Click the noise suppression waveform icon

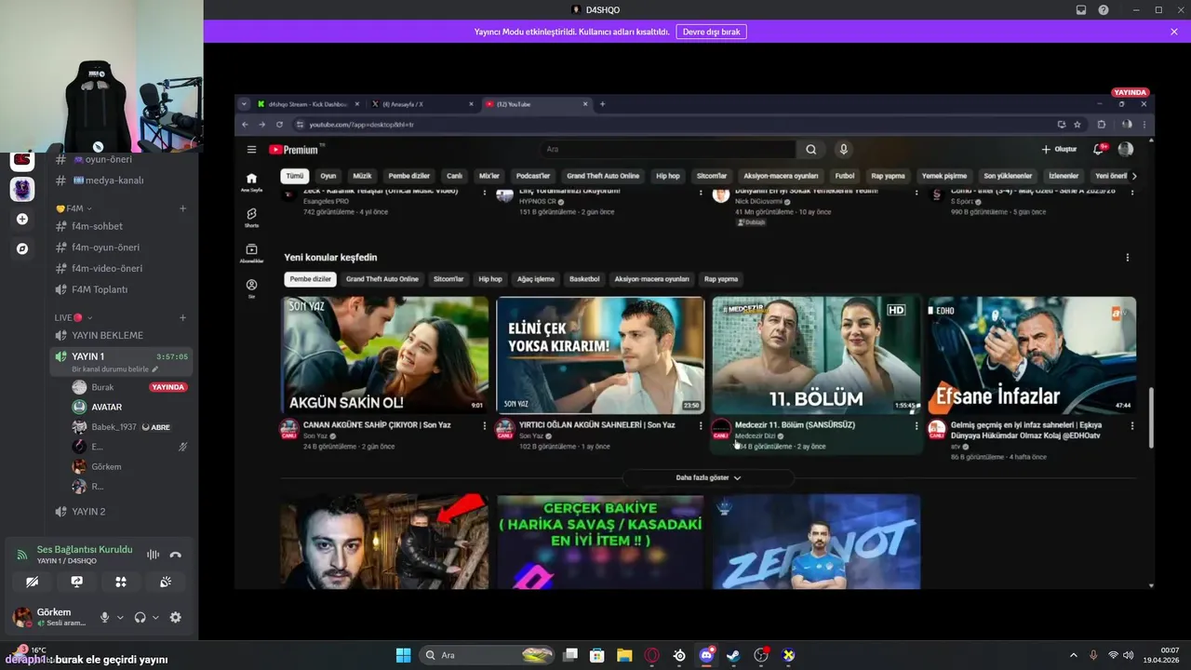[x=153, y=555]
